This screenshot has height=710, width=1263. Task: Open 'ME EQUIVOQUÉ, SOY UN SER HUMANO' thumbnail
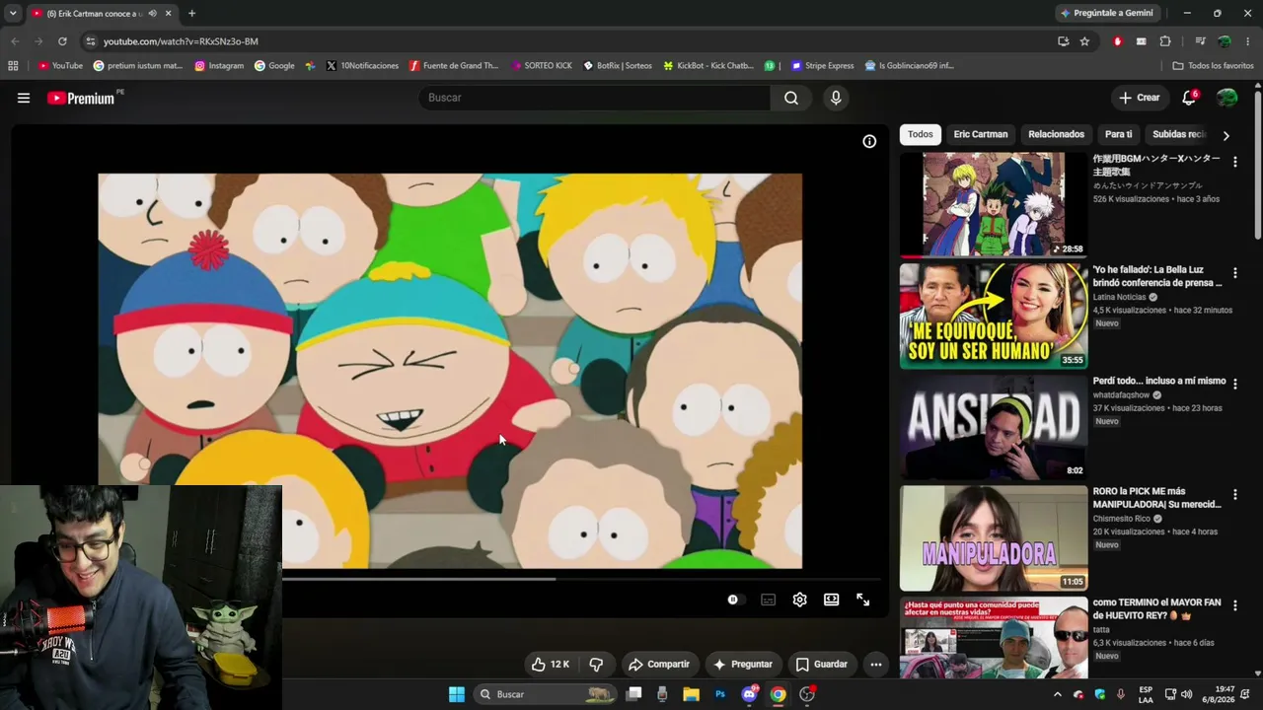(x=994, y=316)
